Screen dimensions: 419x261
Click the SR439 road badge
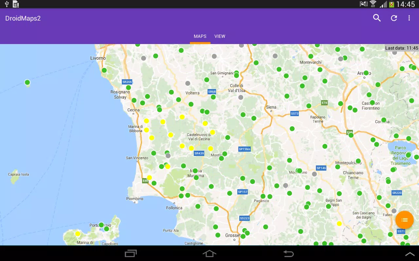[199, 153]
